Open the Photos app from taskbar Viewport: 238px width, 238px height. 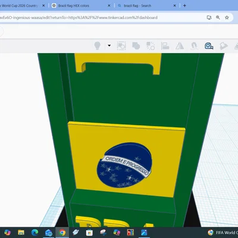tap(144, 232)
